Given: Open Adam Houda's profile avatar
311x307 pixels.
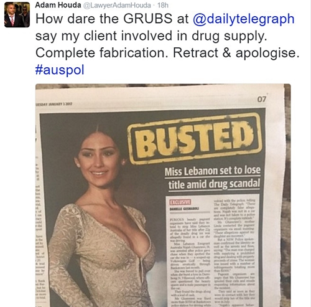Looking at the screenshot, I should click(17, 15).
